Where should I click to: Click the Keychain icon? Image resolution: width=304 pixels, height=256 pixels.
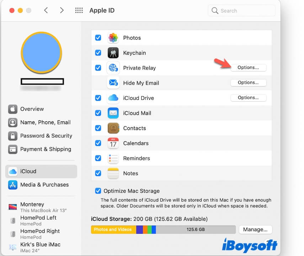tap(113, 53)
